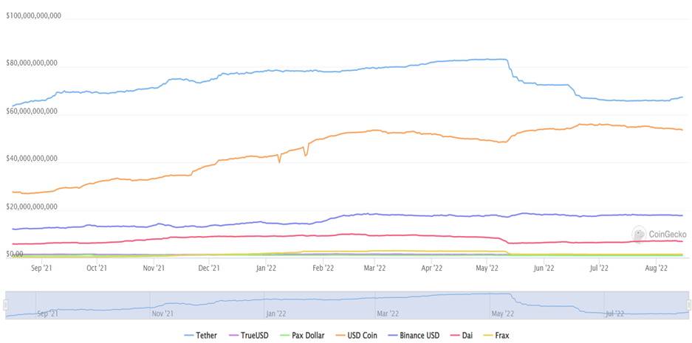Click Mar '22 in the range navigator
This screenshot has height=343, width=692.
pos(389,313)
